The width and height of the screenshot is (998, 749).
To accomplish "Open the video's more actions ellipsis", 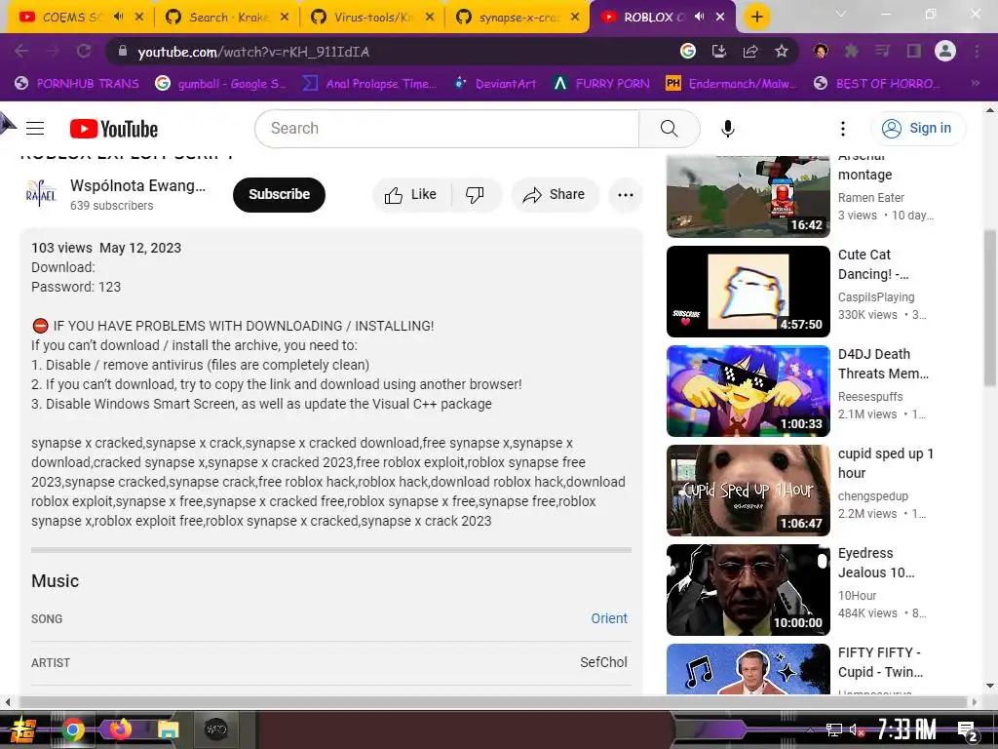I will point(625,195).
